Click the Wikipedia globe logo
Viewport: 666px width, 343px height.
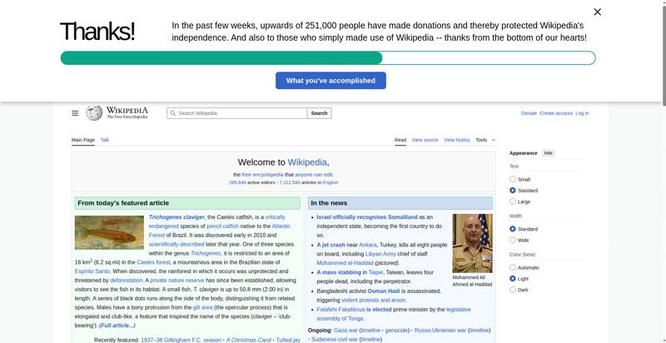point(94,113)
